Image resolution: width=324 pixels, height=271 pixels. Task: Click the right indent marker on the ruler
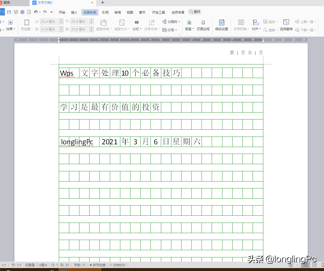point(263,40)
